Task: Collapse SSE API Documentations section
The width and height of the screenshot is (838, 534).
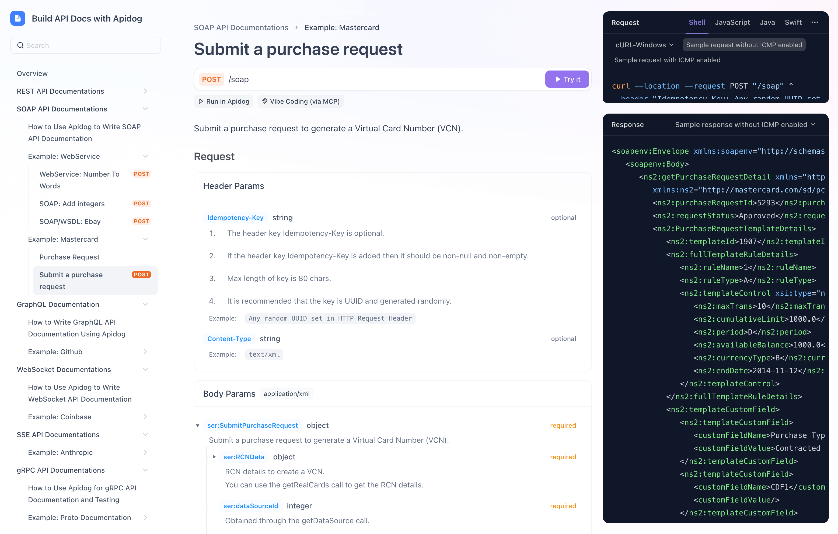Action: click(145, 434)
